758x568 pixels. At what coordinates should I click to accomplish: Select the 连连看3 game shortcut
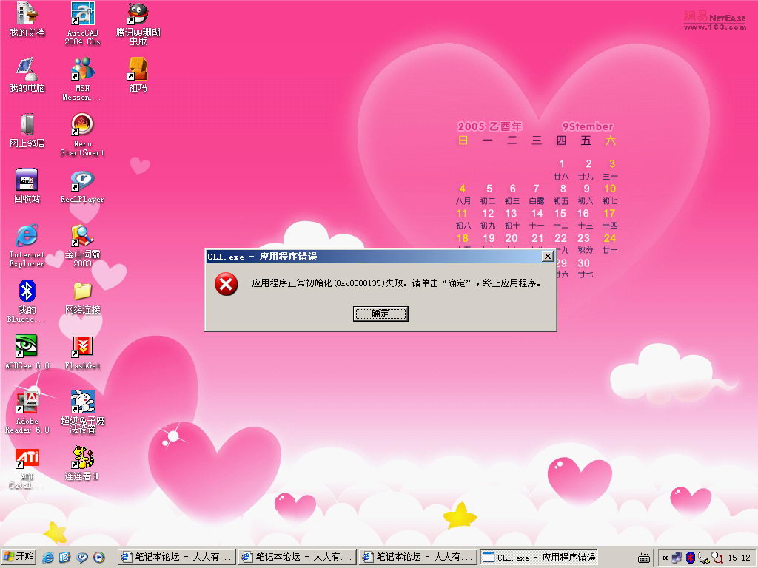coord(82,464)
